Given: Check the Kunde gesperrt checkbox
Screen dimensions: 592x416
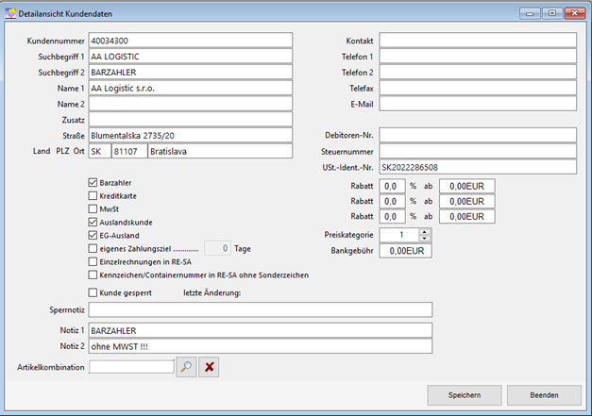Looking at the screenshot, I should pos(92,292).
